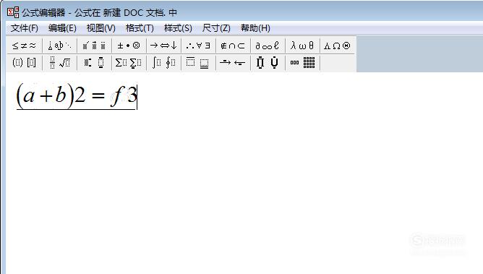Screen dimensions: 483x274
Task: Open the 帮助(H) menu
Action: coord(255,28)
